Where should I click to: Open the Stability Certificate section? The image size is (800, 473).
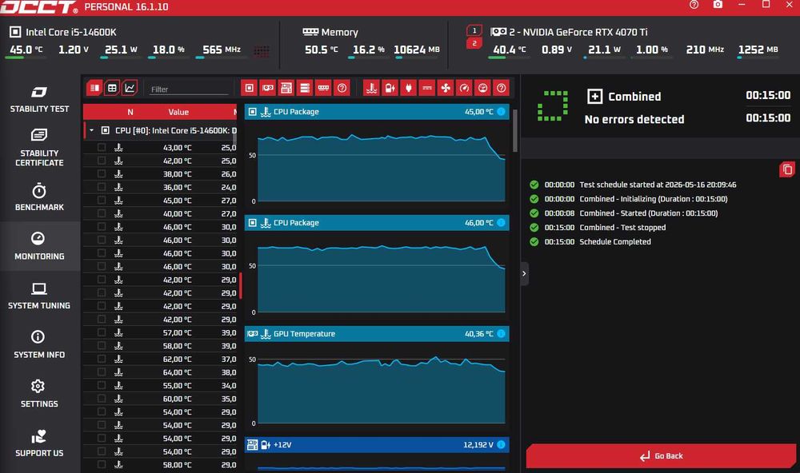[39, 148]
